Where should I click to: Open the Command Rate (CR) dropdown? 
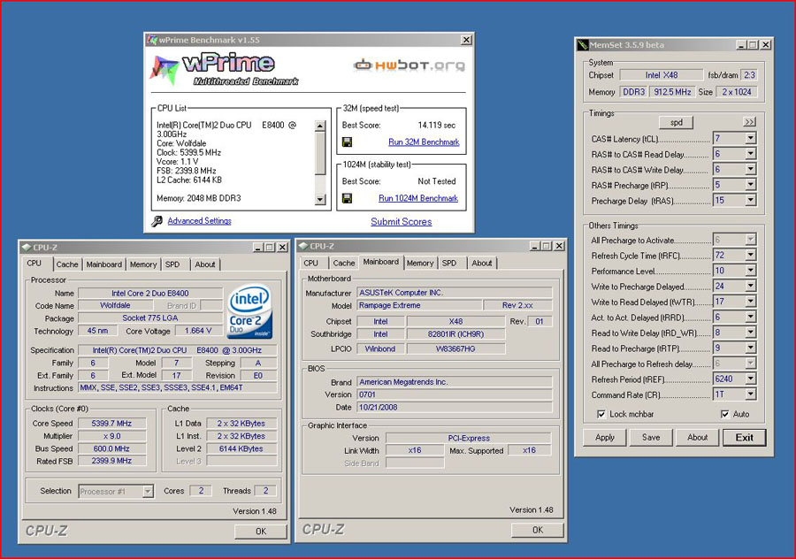pyautogui.click(x=750, y=394)
